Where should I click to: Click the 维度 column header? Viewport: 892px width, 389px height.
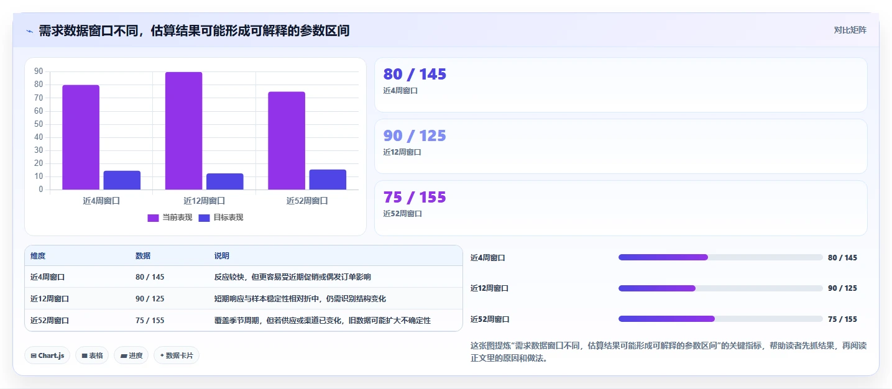tap(38, 256)
